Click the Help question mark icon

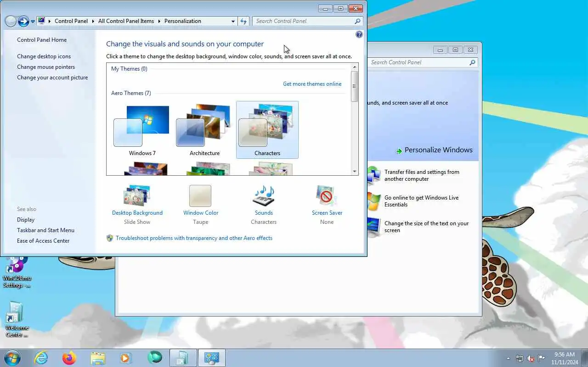pos(359,34)
